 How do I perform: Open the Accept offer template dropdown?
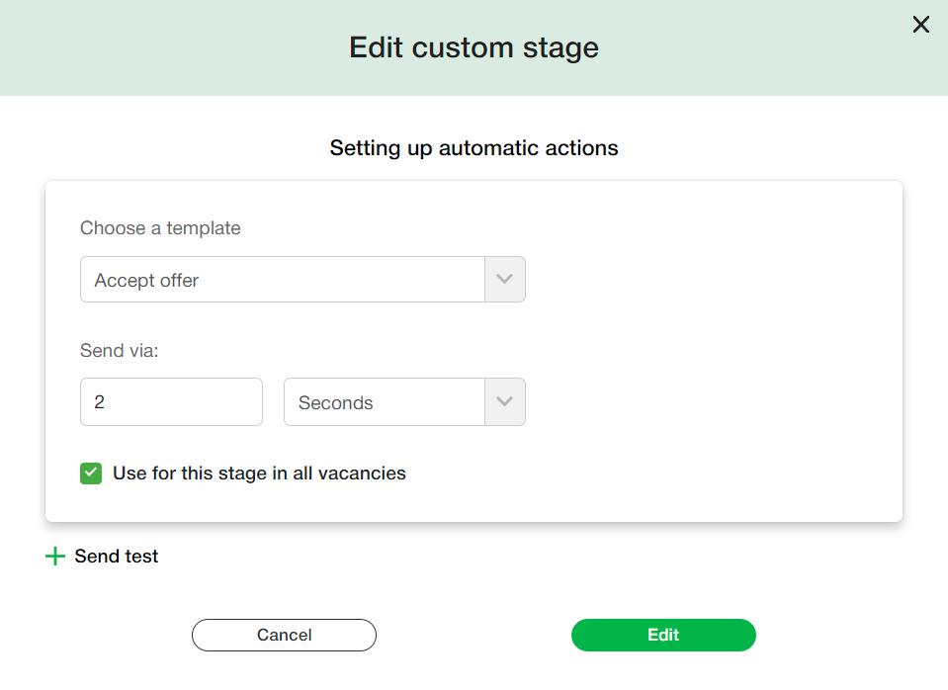302,280
